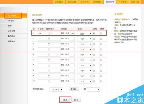Click the 常用服务端口 label
The image size is (144, 104).
click(x=38, y=89)
